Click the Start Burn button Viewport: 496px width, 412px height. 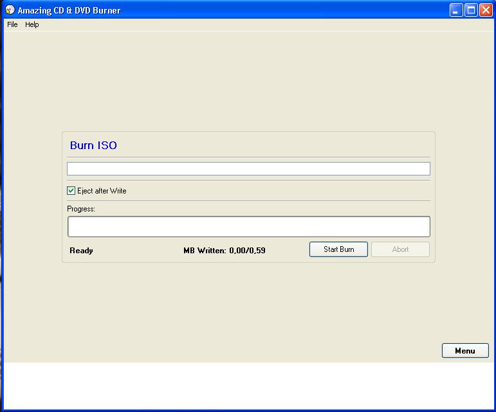pyautogui.click(x=338, y=249)
